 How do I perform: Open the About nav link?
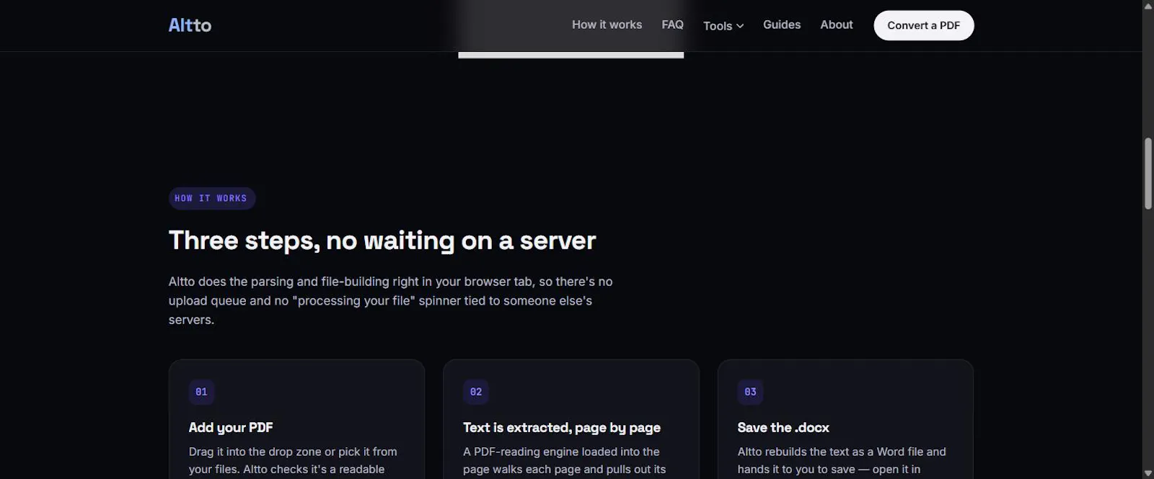click(836, 24)
